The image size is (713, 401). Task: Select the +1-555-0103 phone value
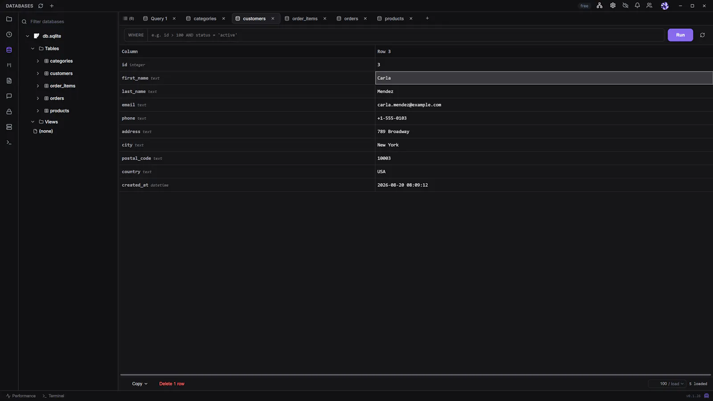coord(544,118)
